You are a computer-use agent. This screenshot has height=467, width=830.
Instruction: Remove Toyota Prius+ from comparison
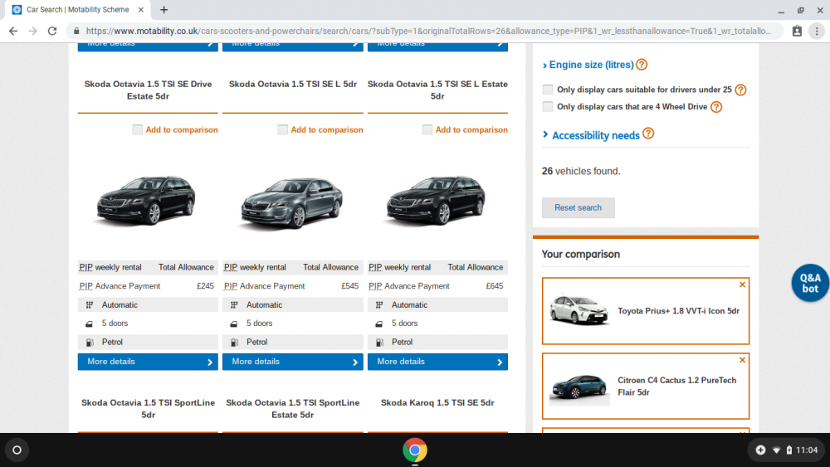click(742, 285)
